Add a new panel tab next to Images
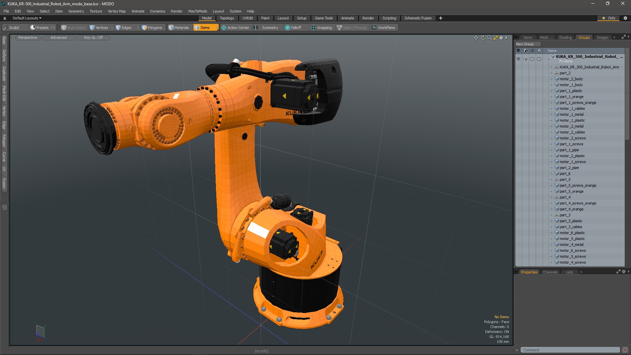Viewport: 631px width, 355px height. 614,37
